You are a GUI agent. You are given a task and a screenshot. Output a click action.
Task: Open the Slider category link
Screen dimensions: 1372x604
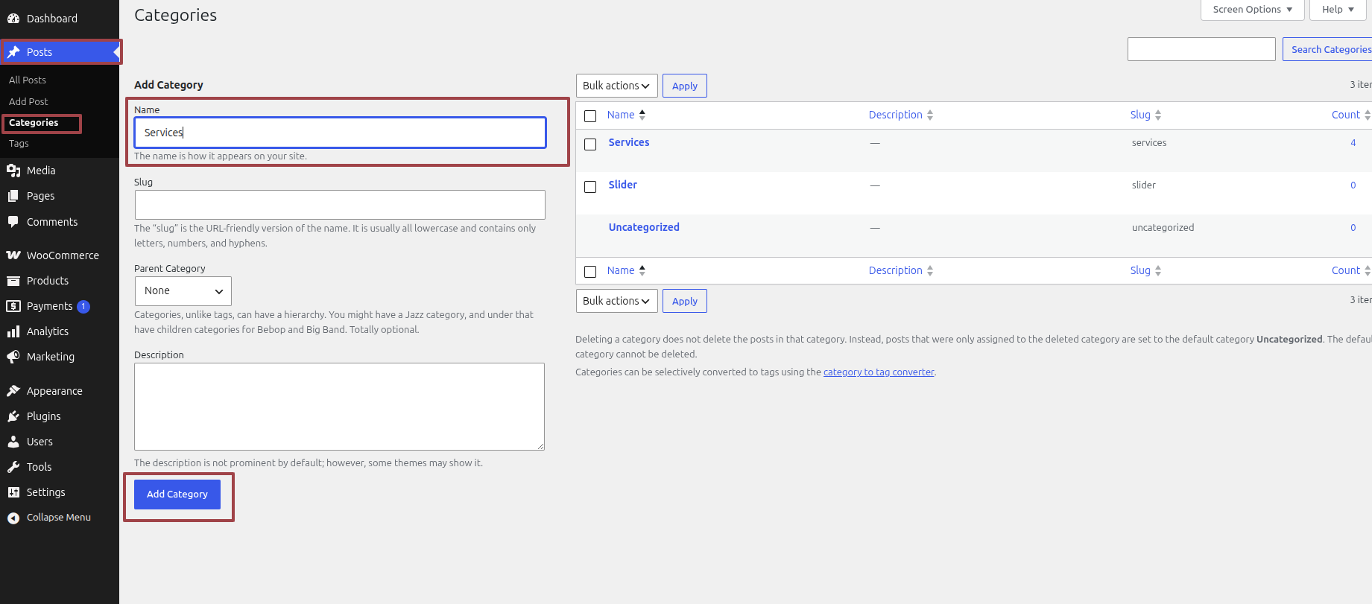point(623,185)
